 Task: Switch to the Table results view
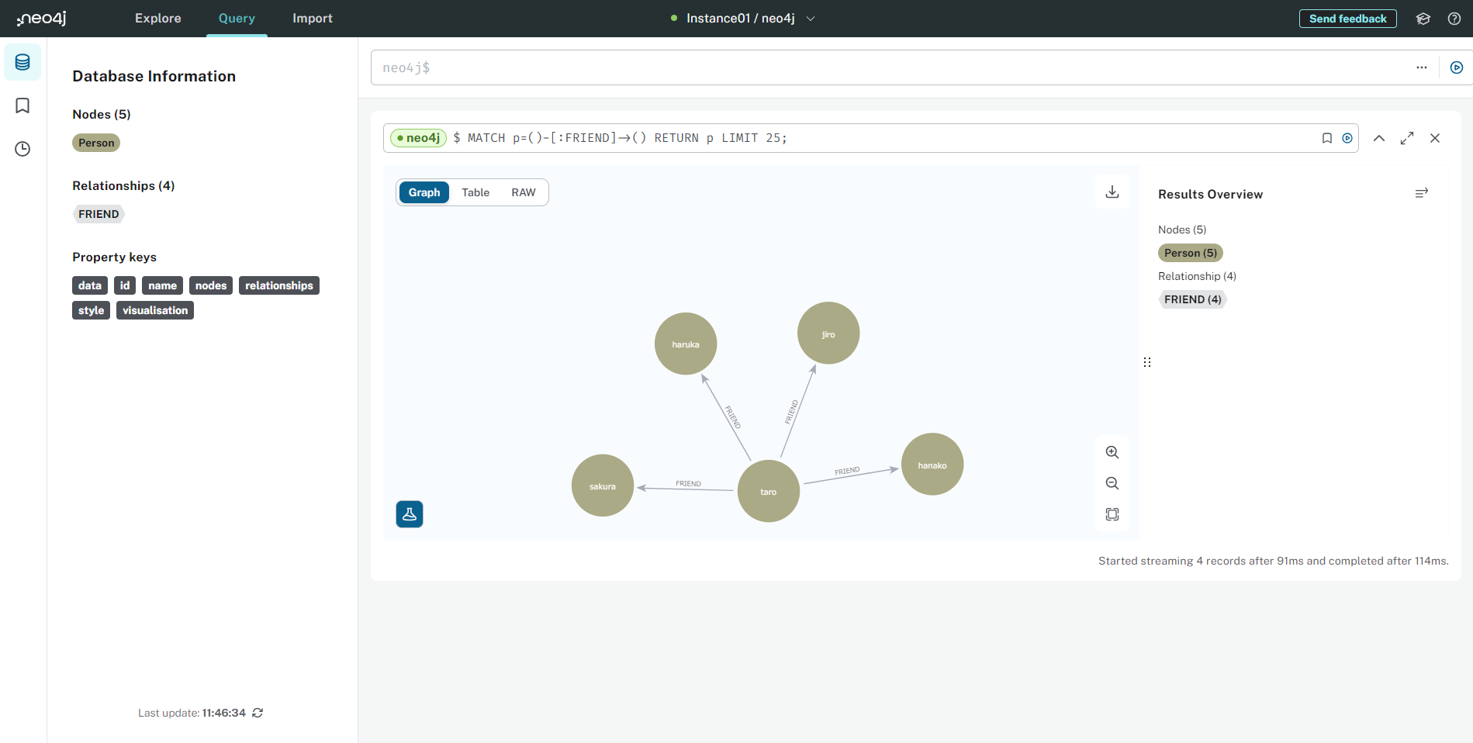click(x=475, y=192)
